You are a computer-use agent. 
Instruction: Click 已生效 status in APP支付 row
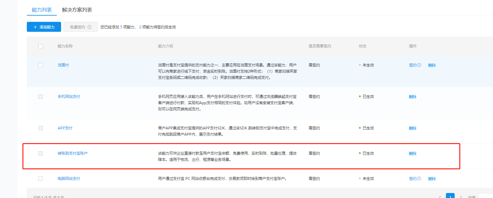point(366,128)
